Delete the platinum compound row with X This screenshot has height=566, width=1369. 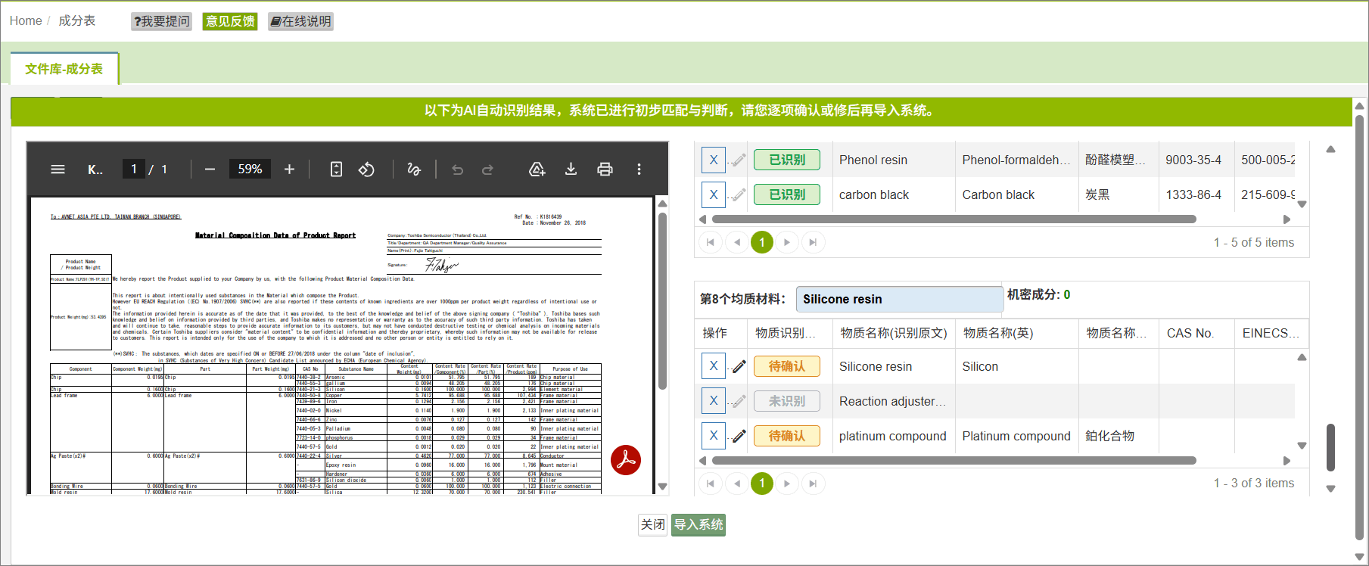[714, 436]
